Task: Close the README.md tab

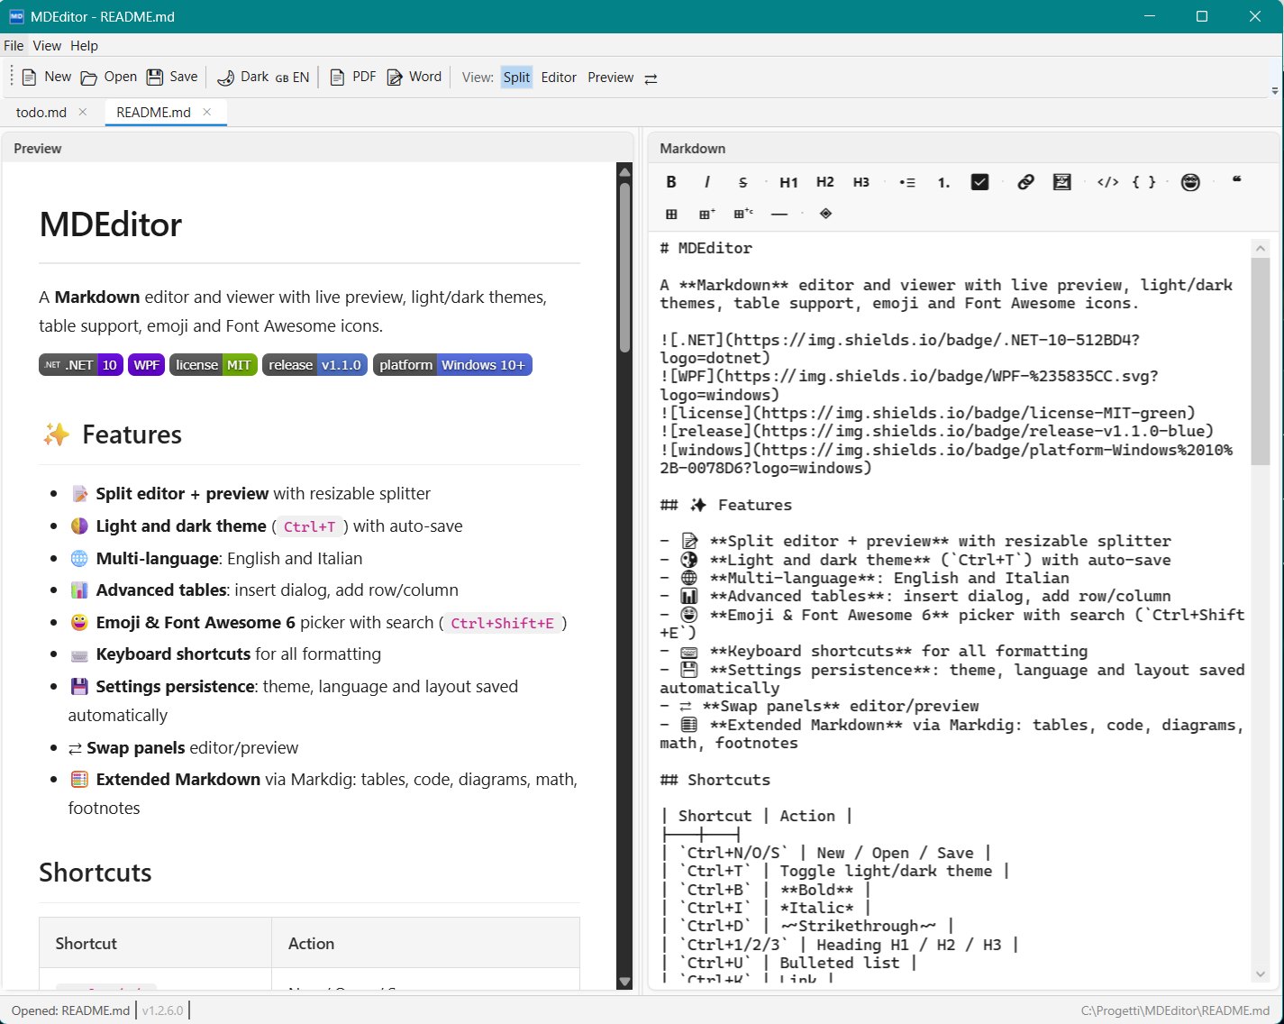Action: click(x=207, y=112)
